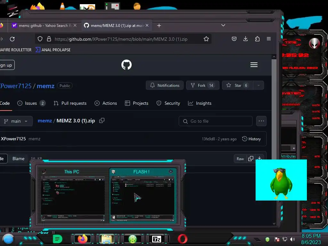Image resolution: width=328 pixels, height=246 pixels.
Task: Download raw file icon
Action: 259,158
